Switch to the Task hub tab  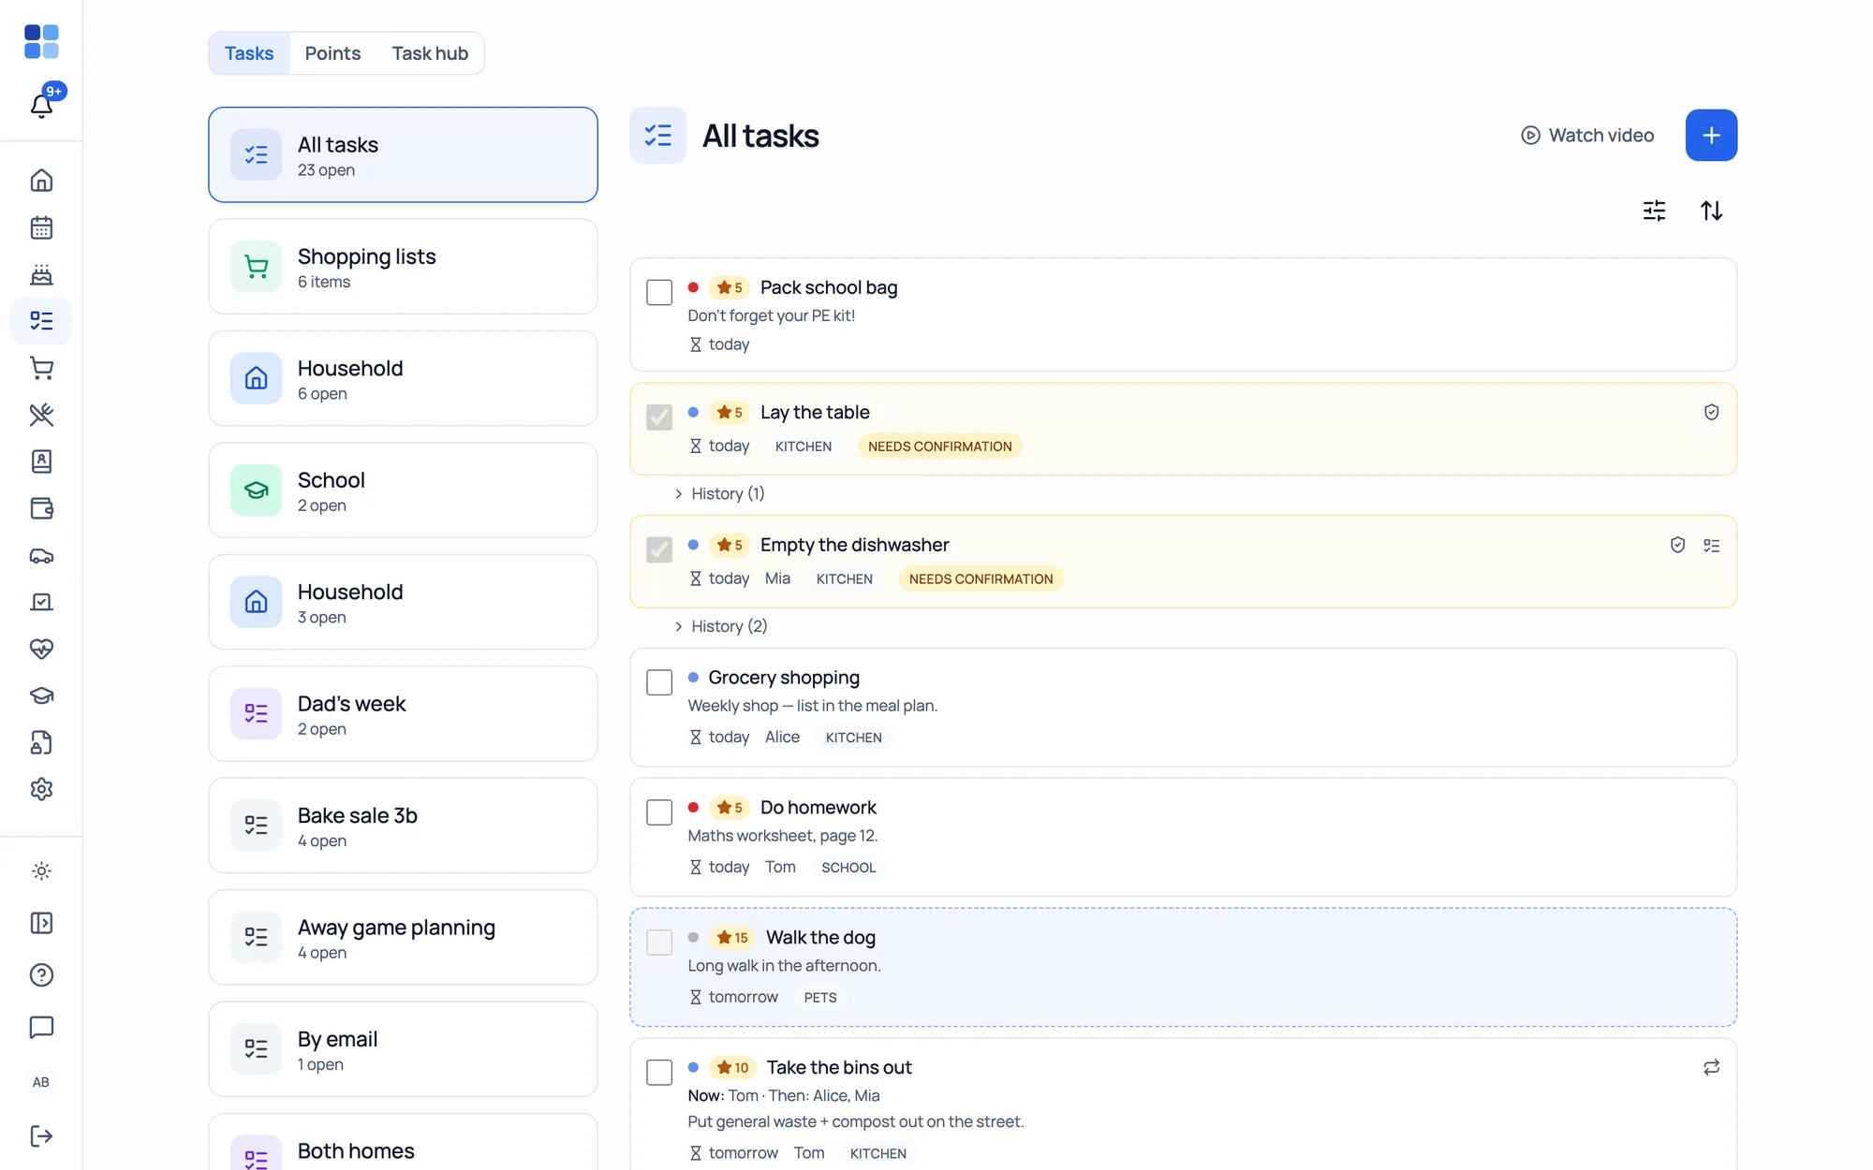pyautogui.click(x=430, y=53)
